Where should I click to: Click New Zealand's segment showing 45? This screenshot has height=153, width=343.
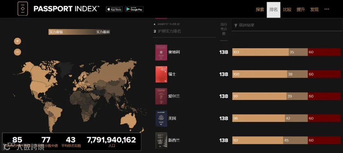[x=296, y=140]
